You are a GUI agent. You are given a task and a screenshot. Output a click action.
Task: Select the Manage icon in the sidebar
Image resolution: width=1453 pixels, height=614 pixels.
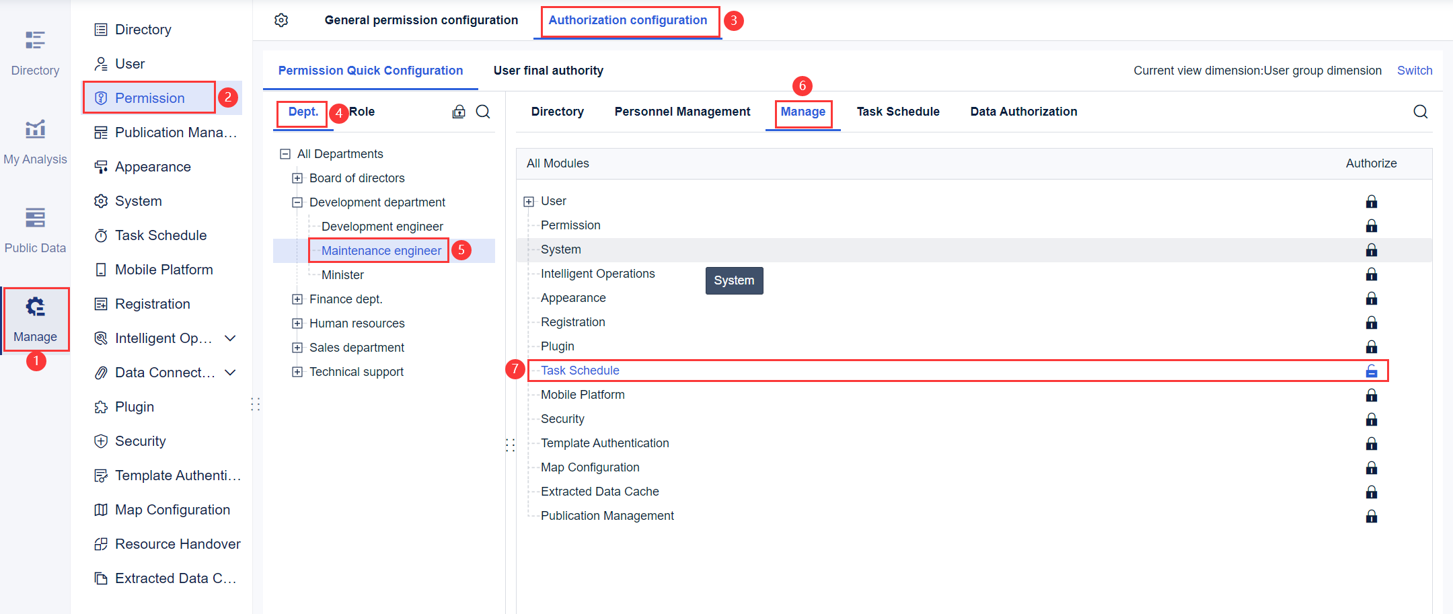36,316
